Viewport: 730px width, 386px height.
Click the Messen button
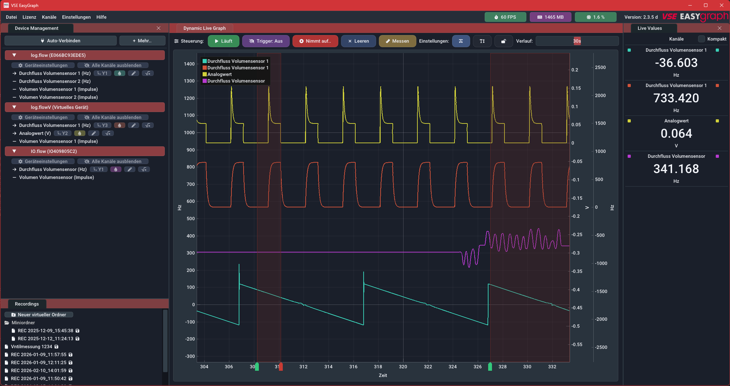pos(397,41)
